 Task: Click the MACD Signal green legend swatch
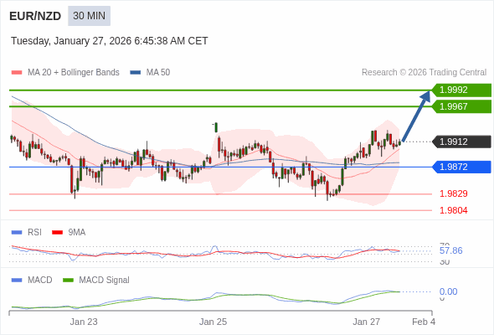tap(68, 281)
